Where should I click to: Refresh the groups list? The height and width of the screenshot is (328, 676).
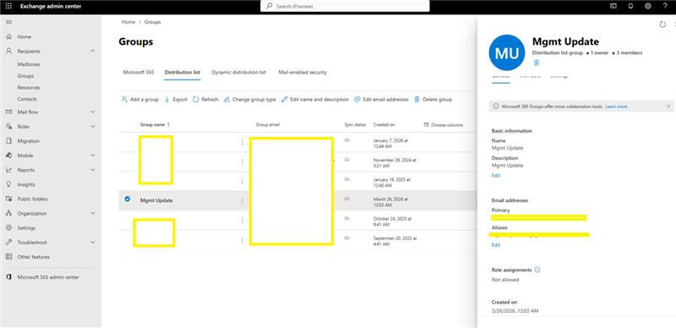pos(205,99)
